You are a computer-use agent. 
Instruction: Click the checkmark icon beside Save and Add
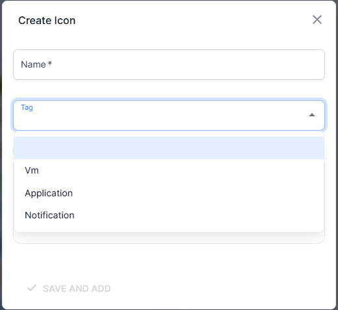pos(32,288)
